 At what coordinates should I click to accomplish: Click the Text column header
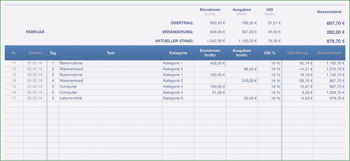110,53
